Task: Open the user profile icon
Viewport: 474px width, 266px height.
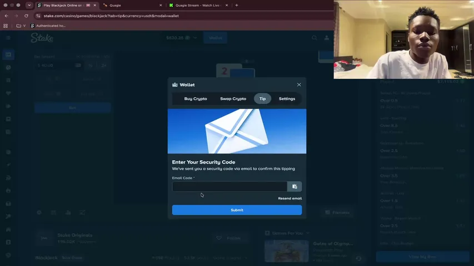Action: pyautogui.click(x=327, y=38)
